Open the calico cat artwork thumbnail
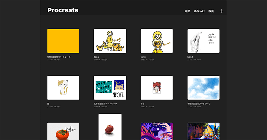The width and height of the screenshot is (267, 140). [63, 88]
